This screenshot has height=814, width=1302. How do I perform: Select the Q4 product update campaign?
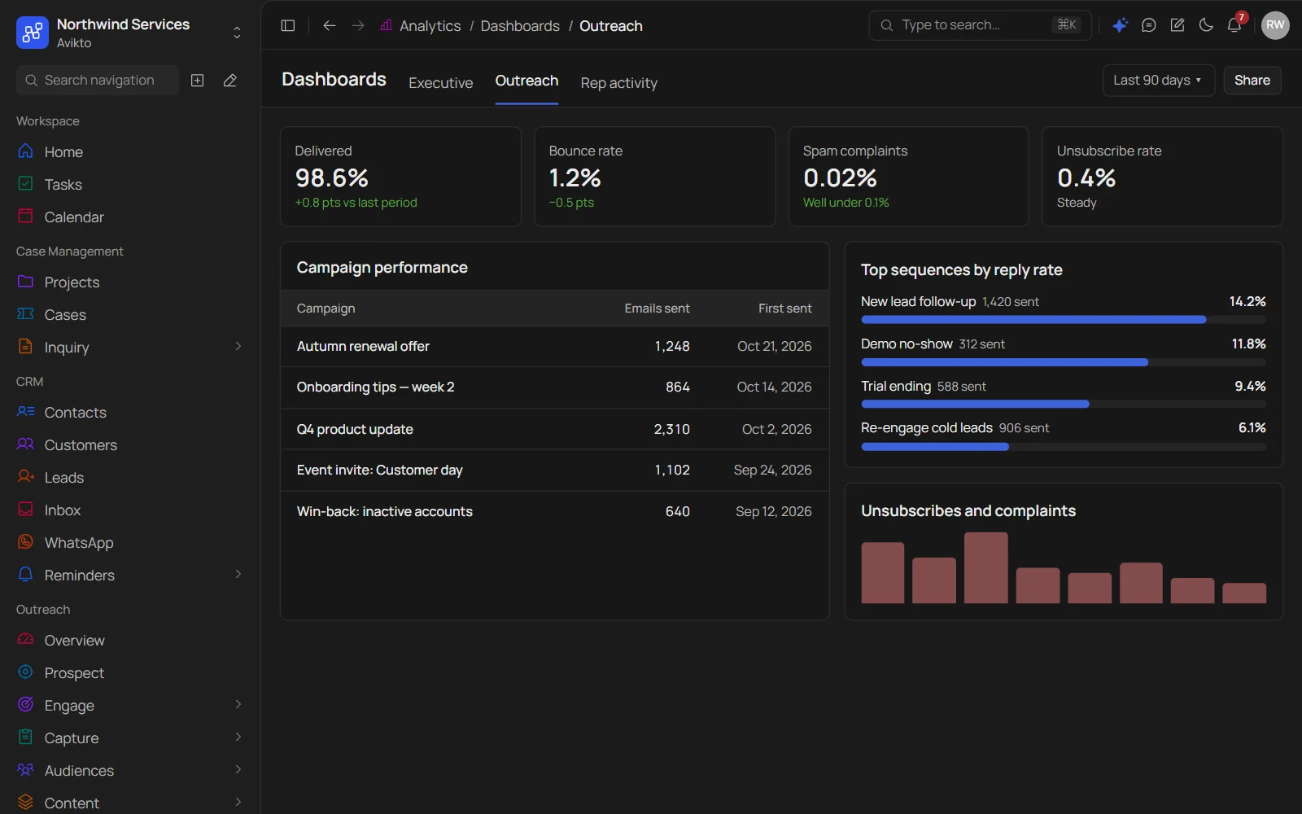pos(554,429)
